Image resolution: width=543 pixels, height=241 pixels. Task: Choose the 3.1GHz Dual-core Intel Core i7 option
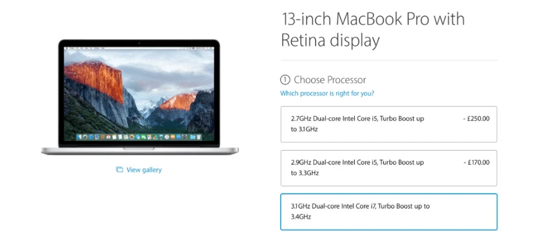pyautogui.click(x=389, y=211)
